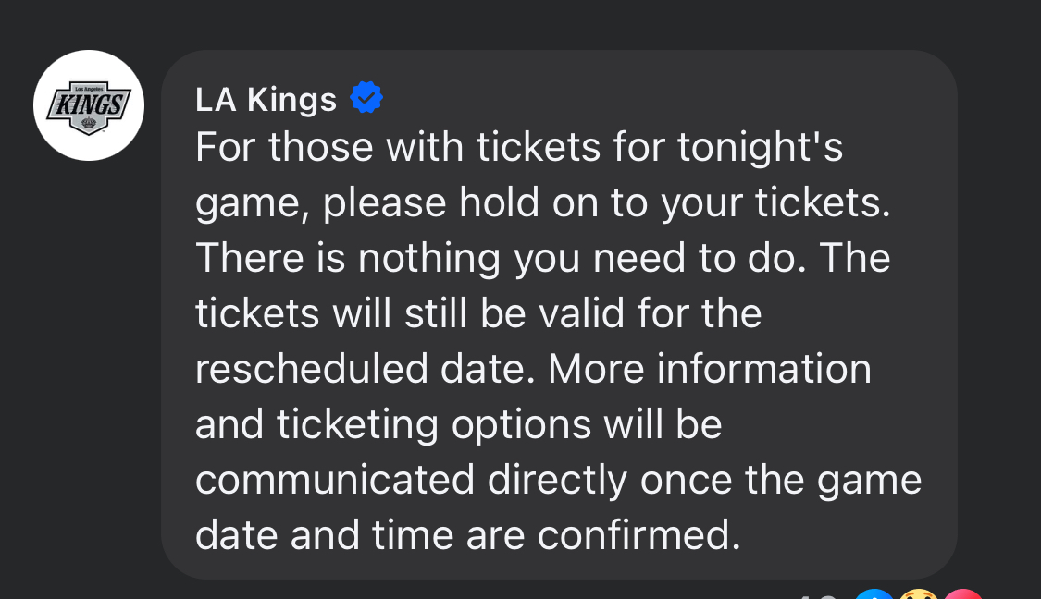Click the phrase "still be valid" in comment
1041x599 pixels.
(514, 313)
